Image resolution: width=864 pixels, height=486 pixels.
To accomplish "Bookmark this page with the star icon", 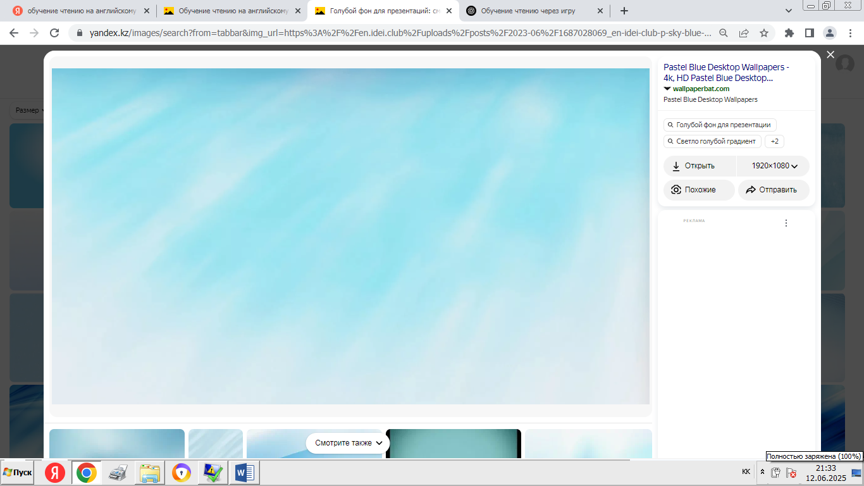I will click(764, 33).
